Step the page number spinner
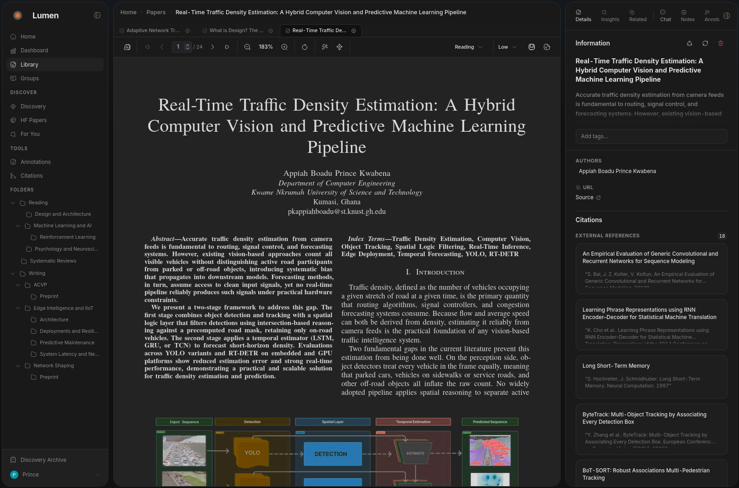The image size is (739, 488). coord(187,47)
